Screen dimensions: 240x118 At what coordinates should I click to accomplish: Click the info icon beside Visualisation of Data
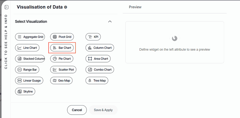click(x=65, y=7)
